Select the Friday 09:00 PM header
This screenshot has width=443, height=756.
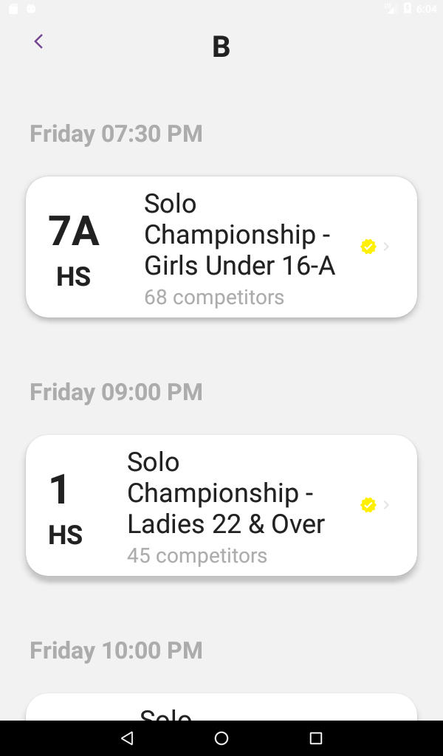tap(116, 392)
